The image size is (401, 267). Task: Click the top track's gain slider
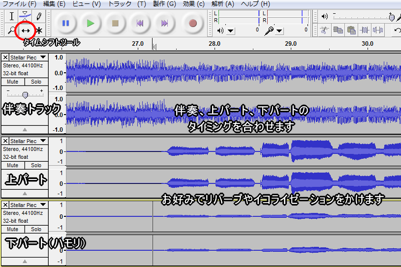click(x=25, y=94)
